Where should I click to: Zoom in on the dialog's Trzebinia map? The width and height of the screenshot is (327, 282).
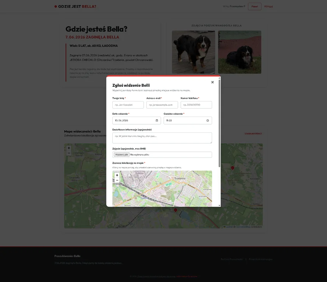(117, 175)
